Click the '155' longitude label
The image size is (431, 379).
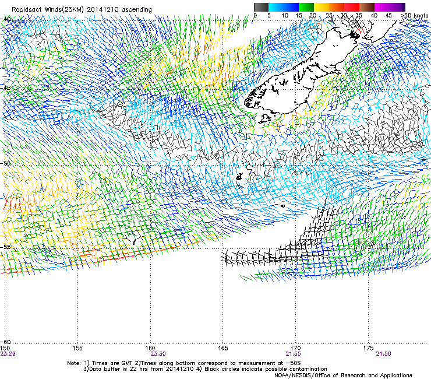tap(77, 348)
